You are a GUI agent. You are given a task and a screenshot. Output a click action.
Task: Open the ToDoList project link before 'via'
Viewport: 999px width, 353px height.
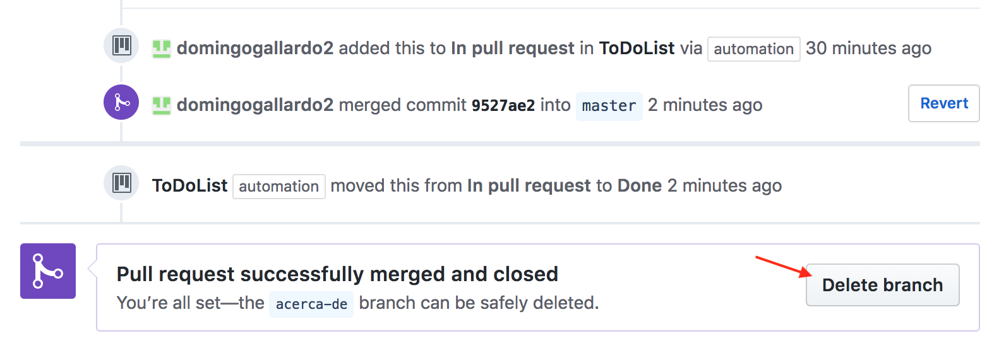(637, 49)
